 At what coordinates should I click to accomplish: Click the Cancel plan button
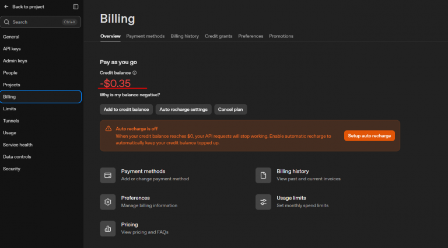click(x=230, y=110)
